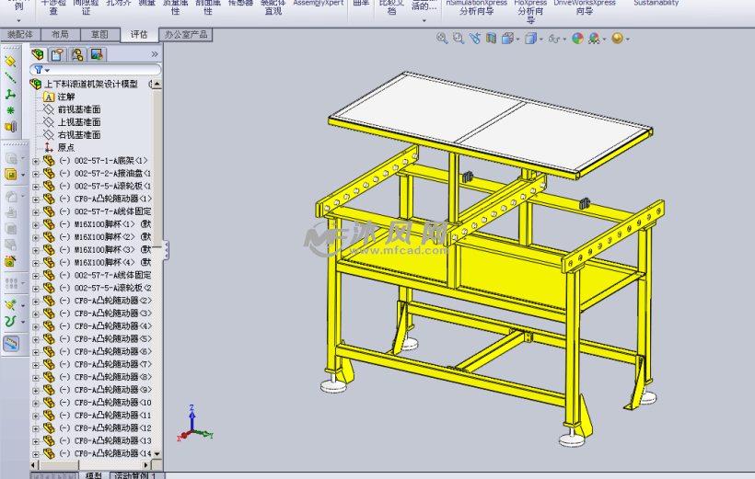The height and width of the screenshot is (479, 755).
Task: Click the 测量 measure button
Action: 146,4
